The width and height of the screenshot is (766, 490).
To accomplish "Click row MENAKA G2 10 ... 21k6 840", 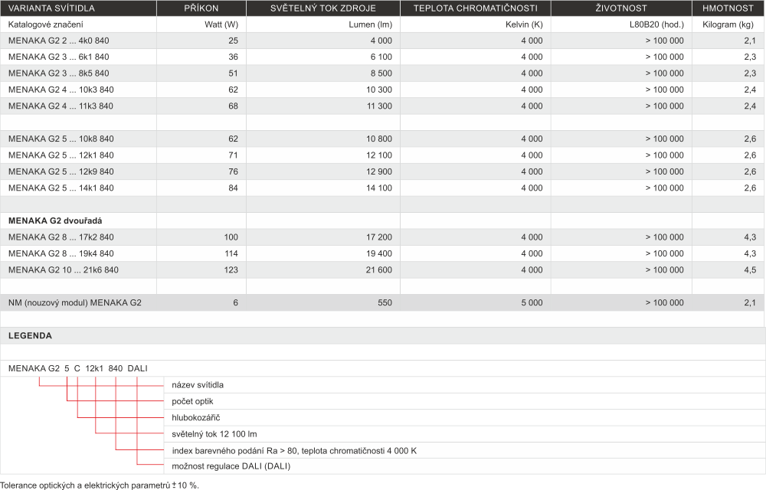I will [x=382, y=270].
